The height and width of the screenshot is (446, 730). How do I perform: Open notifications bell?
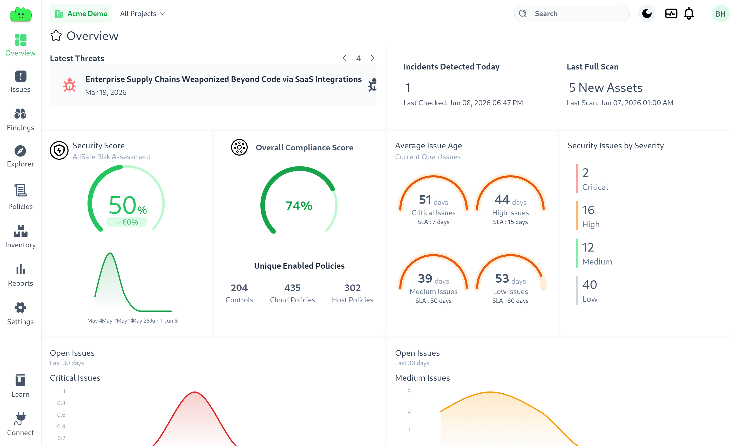pyautogui.click(x=689, y=14)
